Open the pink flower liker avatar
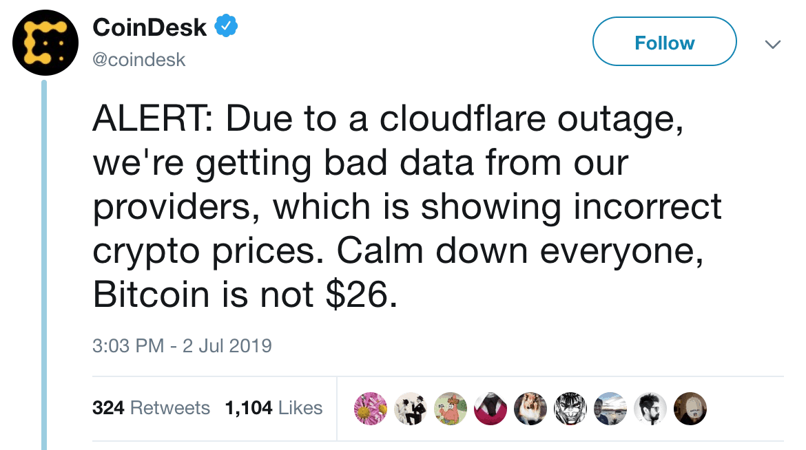The image size is (806, 450). click(371, 409)
